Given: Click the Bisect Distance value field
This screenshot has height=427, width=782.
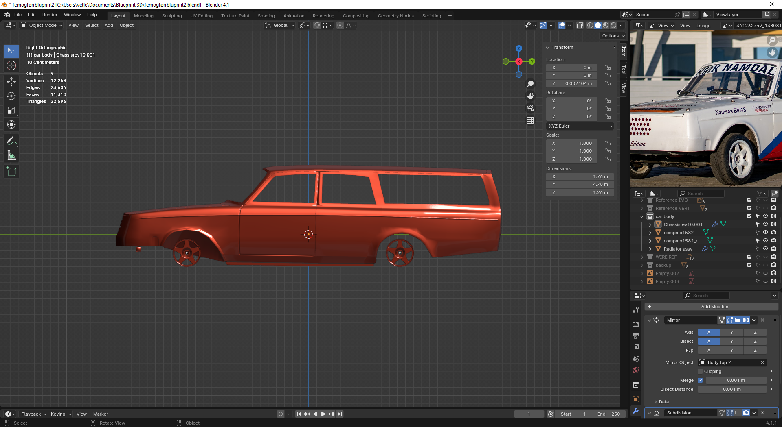Looking at the screenshot, I should click(x=732, y=389).
